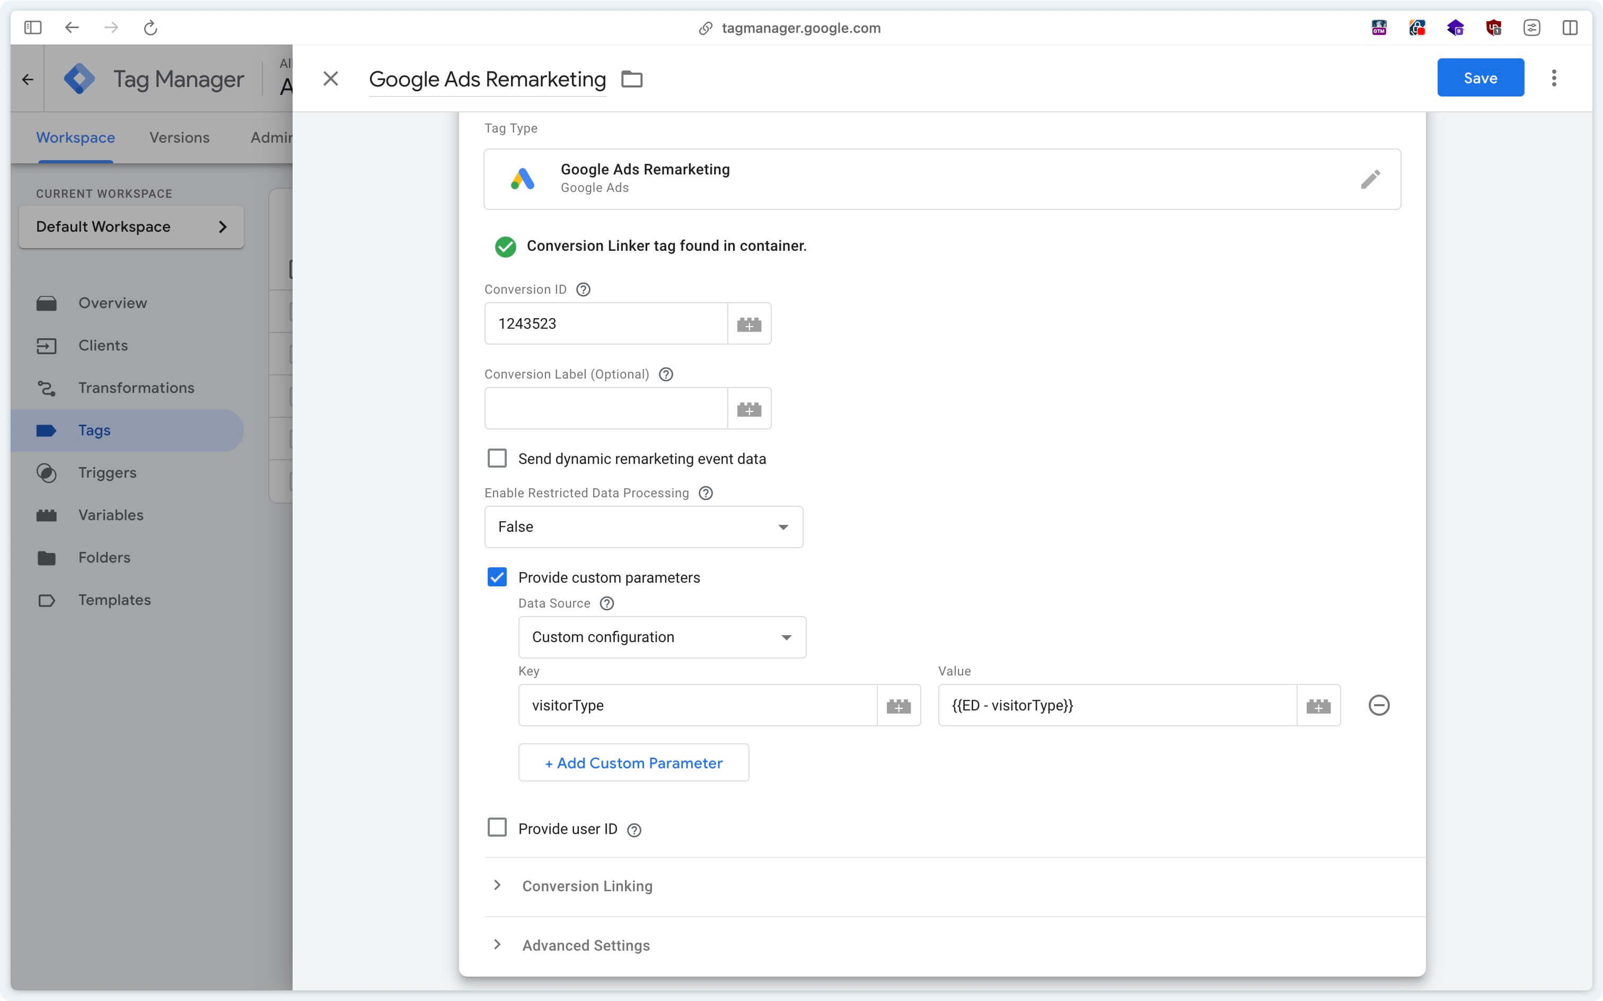Expand the Conversion Linking section
The height and width of the screenshot is (1001, 1603).
[588, 885]
